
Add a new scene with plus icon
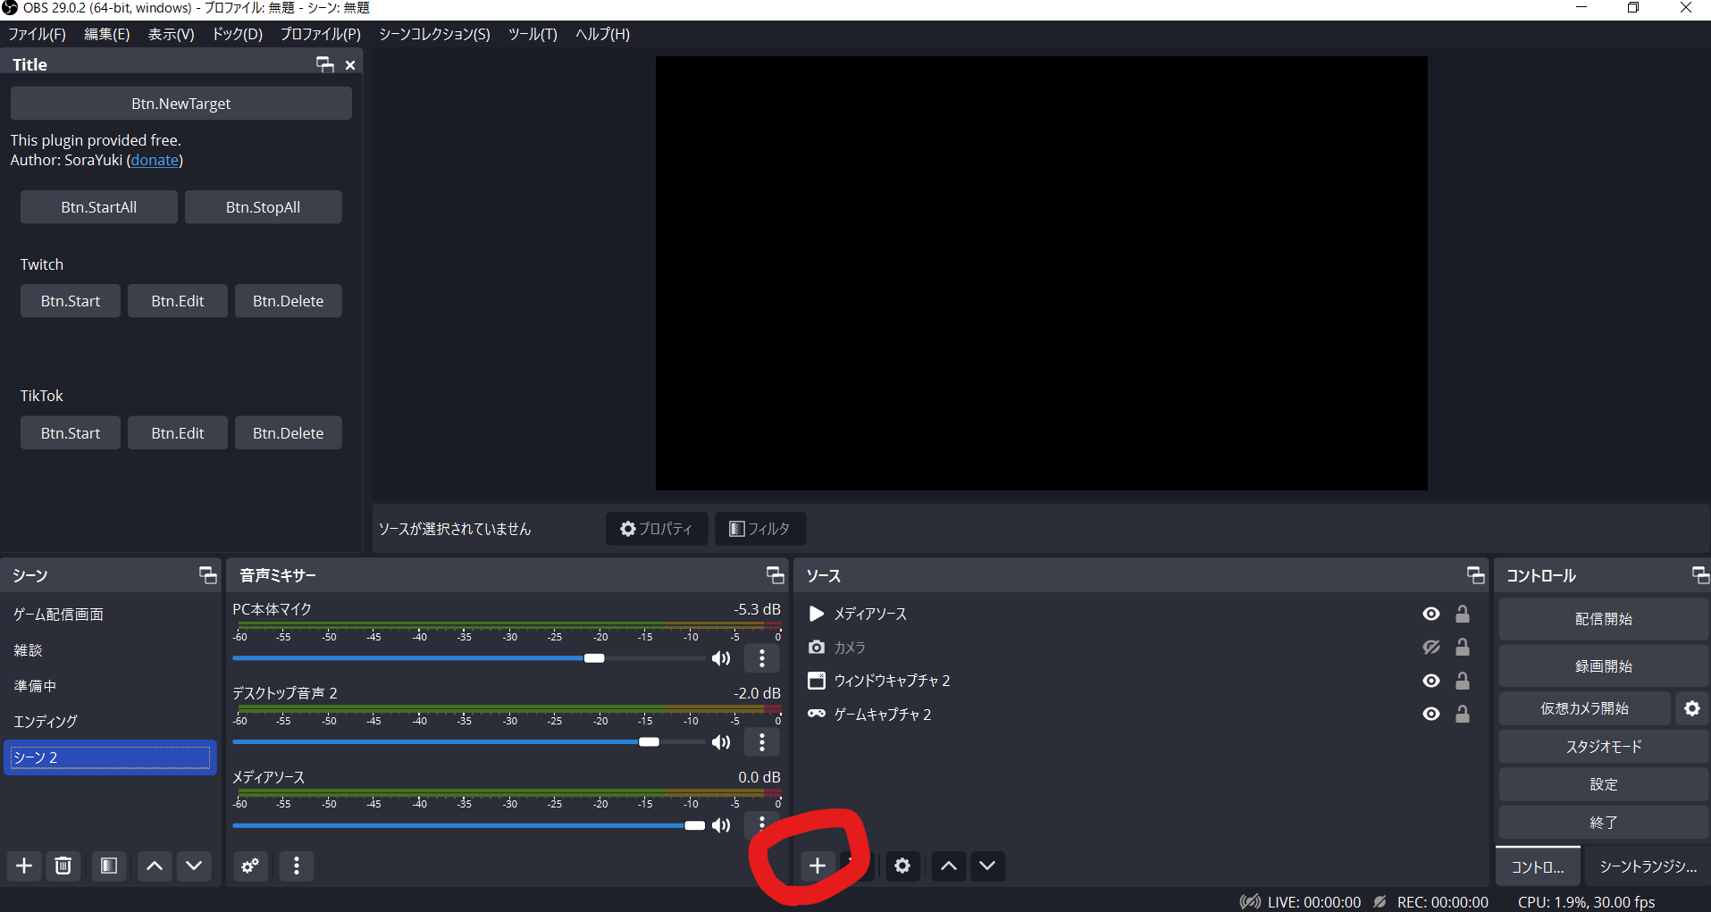[x=24, y=866]
